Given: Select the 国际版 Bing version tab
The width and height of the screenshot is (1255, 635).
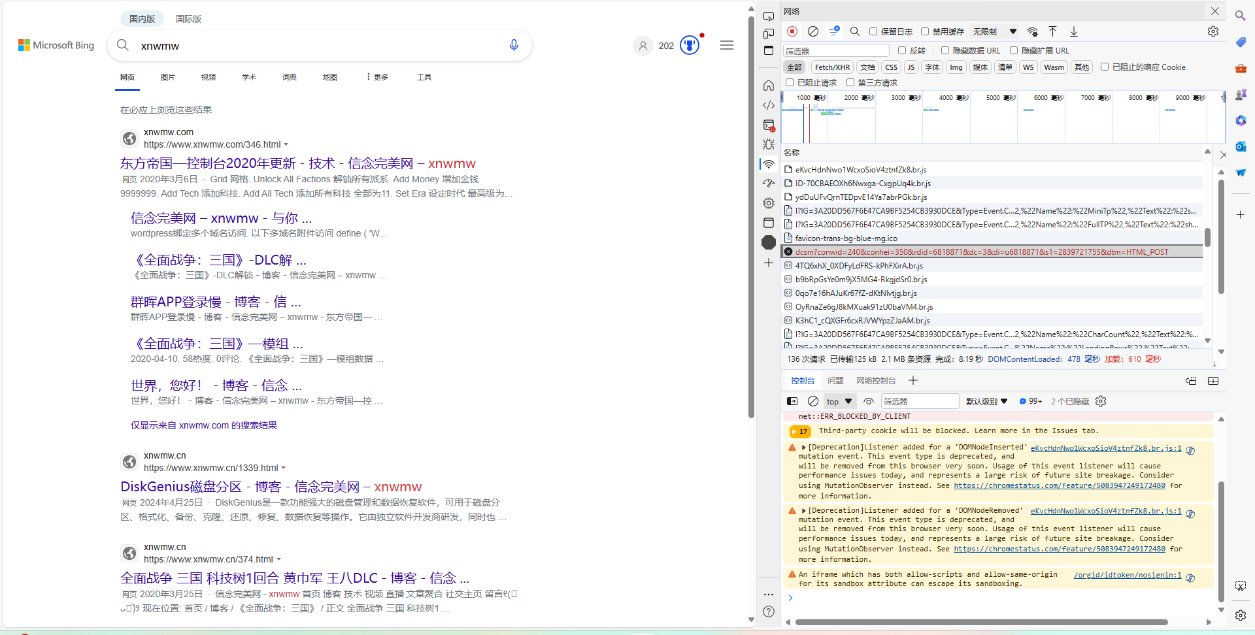Looking at the screenshot, I should [188, 19].
